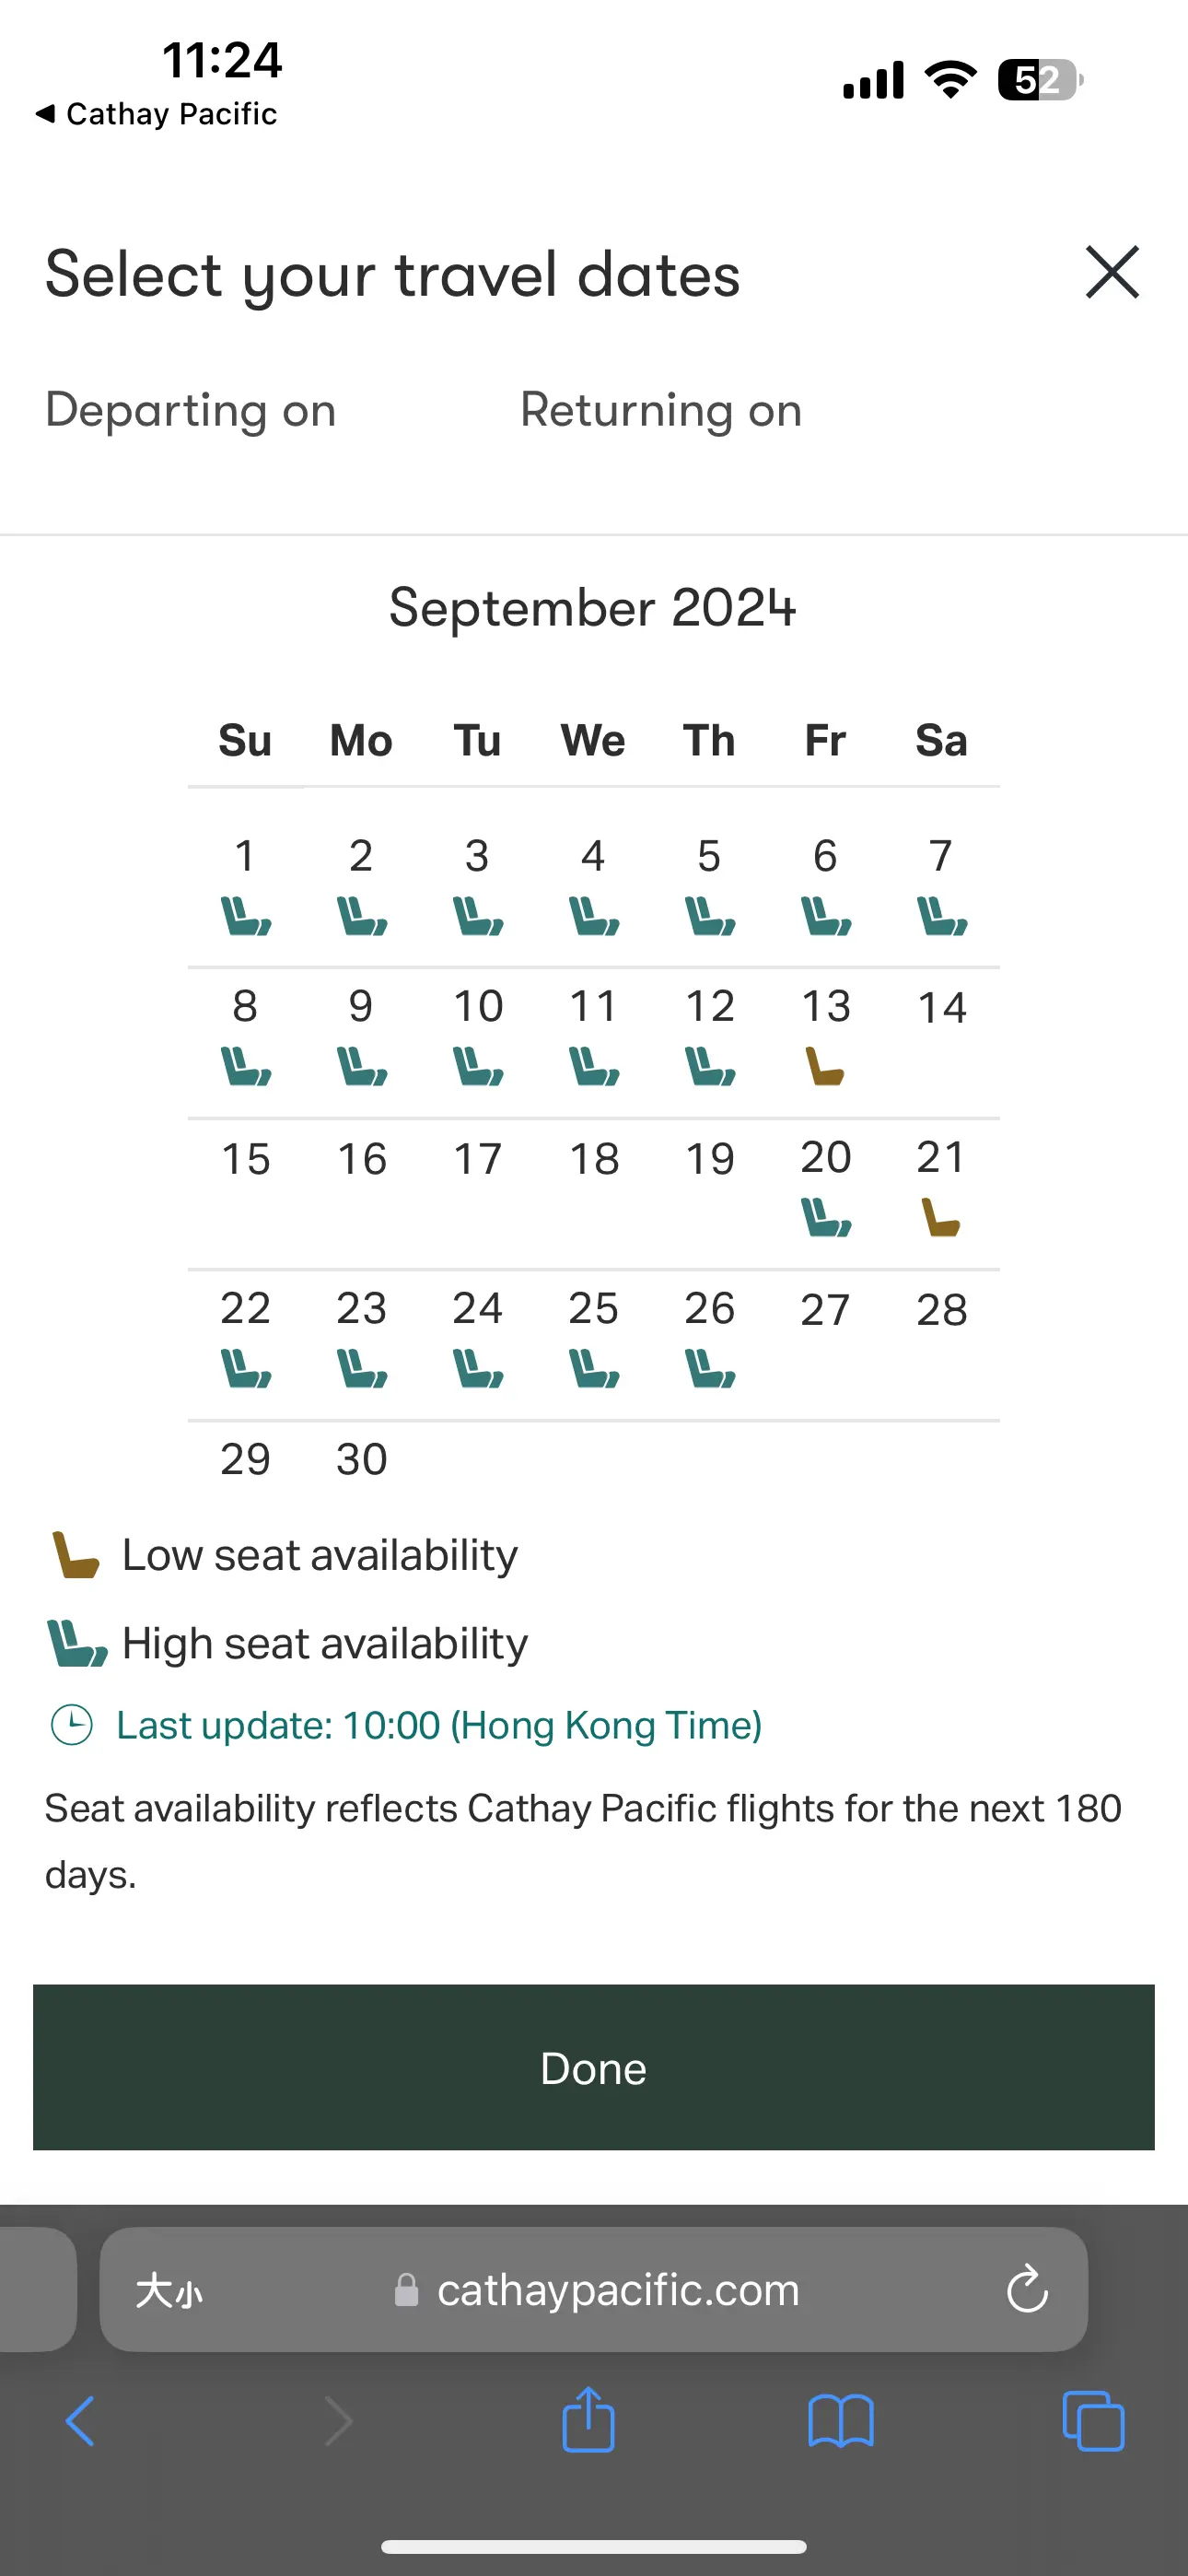
Task: Pick September 30 in the calendar
Action: point(361,1459)
